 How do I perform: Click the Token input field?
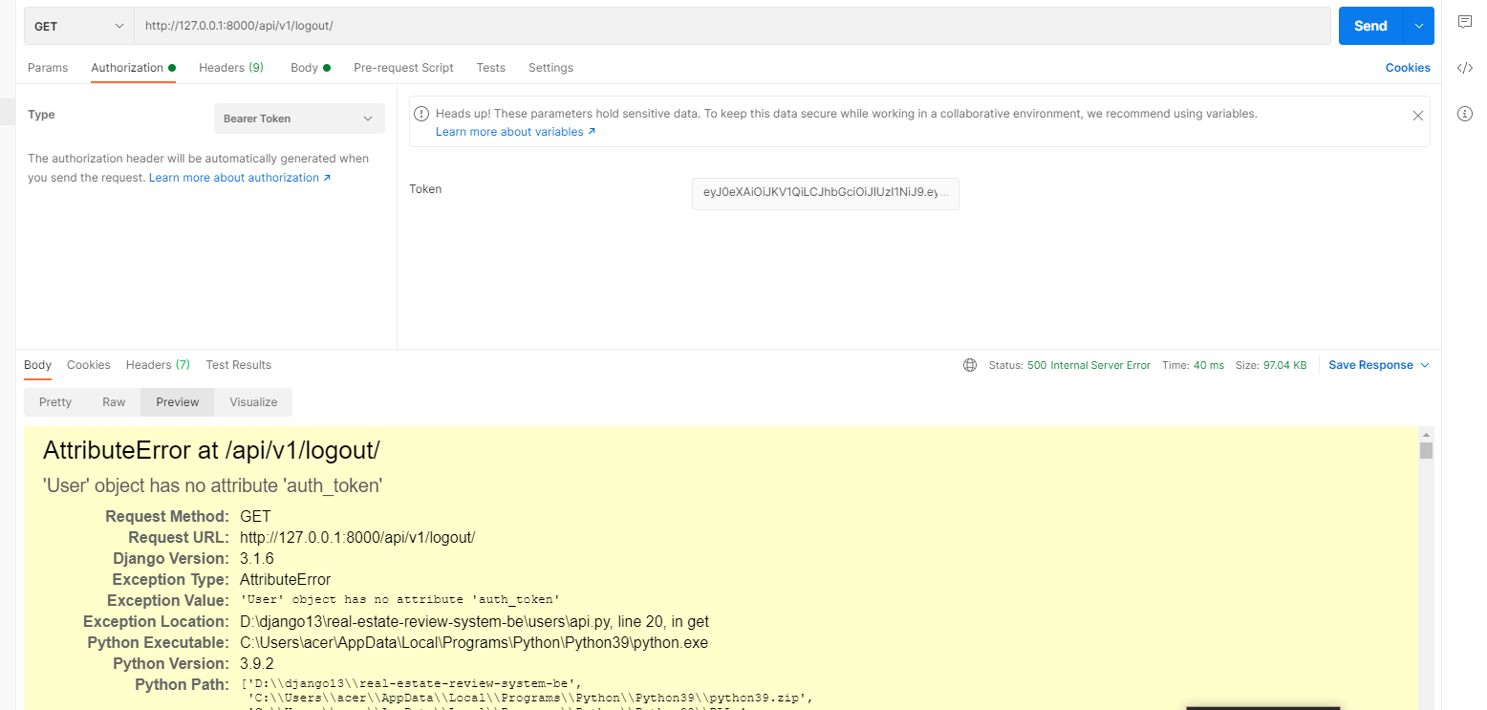826,193
